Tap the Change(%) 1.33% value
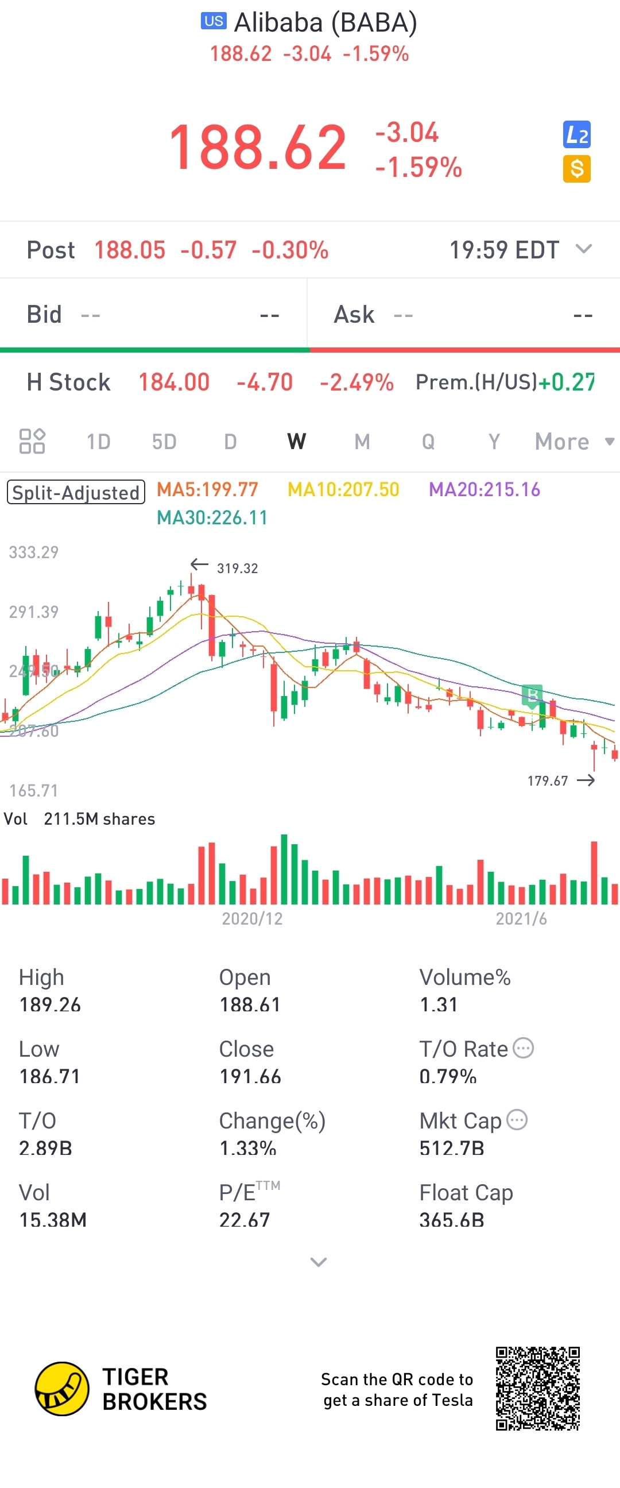This screenshot has width=620, height=1488. pos(247,1148)
